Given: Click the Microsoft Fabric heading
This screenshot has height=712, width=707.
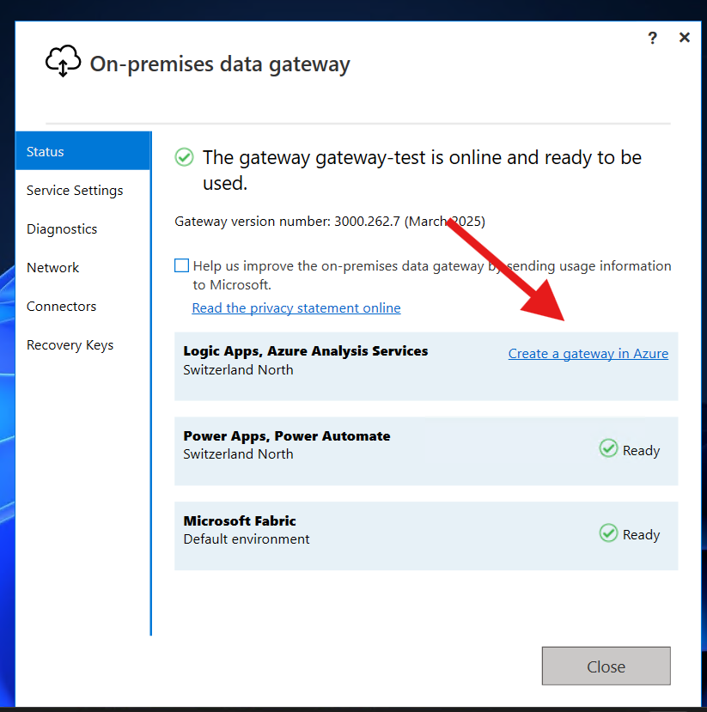Looking at the screenshot, I should (240, 520).
